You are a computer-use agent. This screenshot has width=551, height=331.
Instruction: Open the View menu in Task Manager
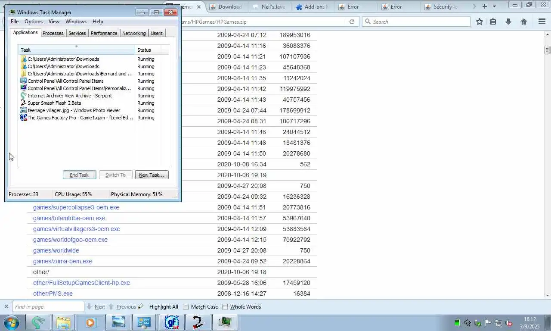[54, 22]
